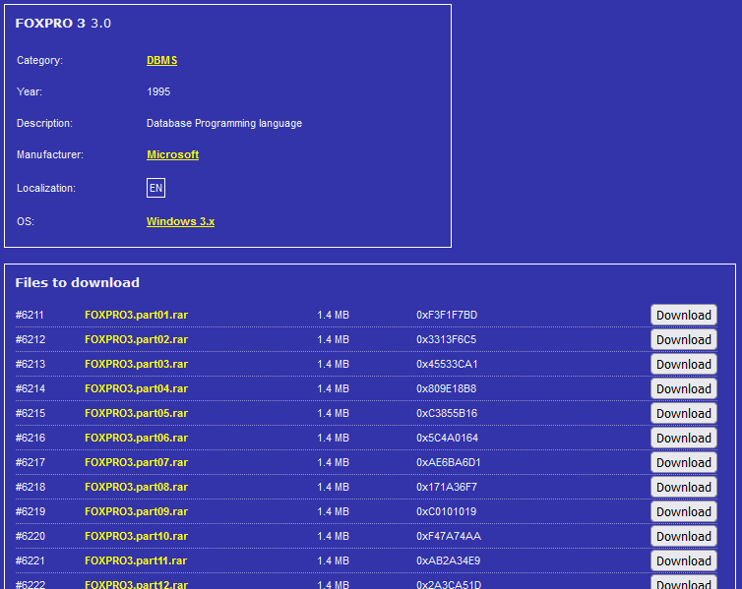Open the Microsoft manufacturer link
The height and width of the screenshot is (589, 742).
click(x=173, y=154)
